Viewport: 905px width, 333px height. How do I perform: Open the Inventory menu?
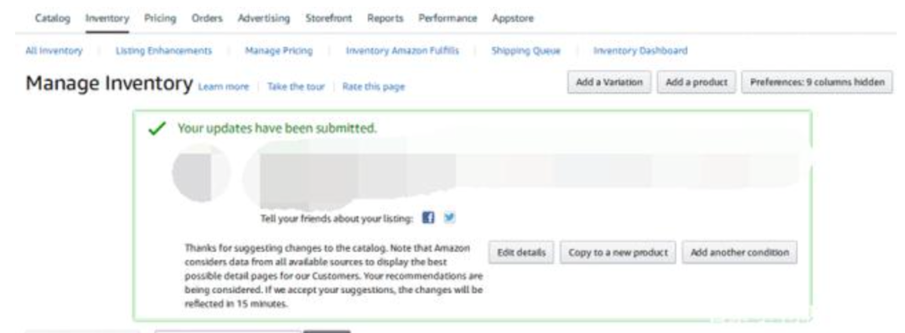[x=106, y=18]
